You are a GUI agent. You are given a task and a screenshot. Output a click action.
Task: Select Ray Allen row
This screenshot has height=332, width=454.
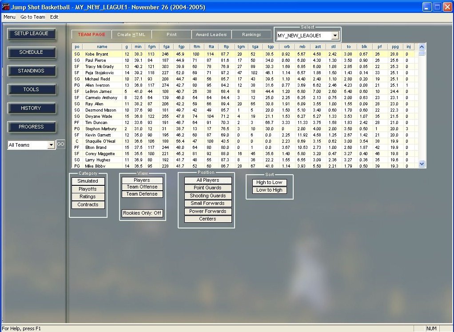coord(245,104)
